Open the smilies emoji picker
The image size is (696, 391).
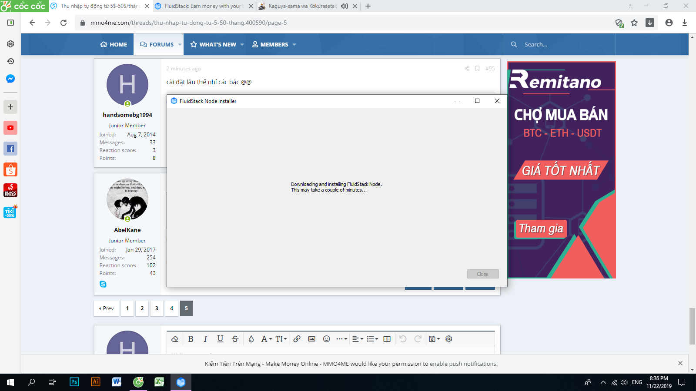click(326, 339)
